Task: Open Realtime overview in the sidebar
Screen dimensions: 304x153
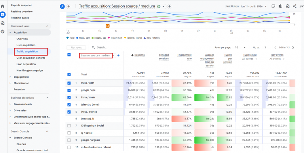Action: tap(22, 11)
